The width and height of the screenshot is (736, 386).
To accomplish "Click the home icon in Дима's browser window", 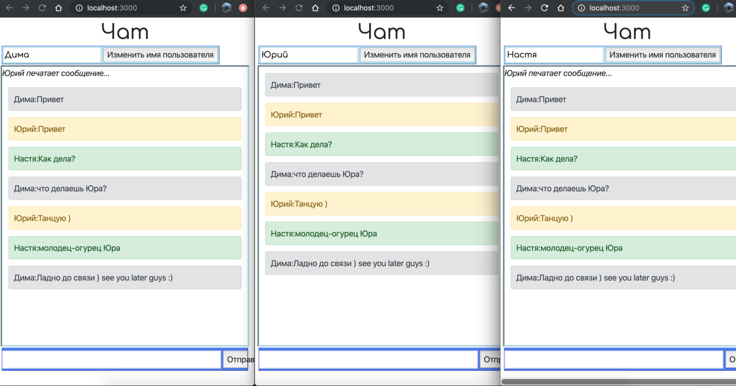I will [58, 8].
